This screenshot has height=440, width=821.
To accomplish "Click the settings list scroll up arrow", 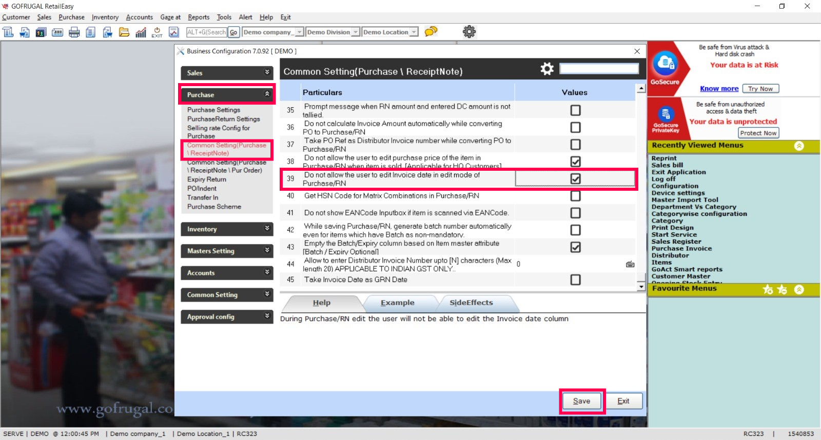I will click(x=641, y=89).
